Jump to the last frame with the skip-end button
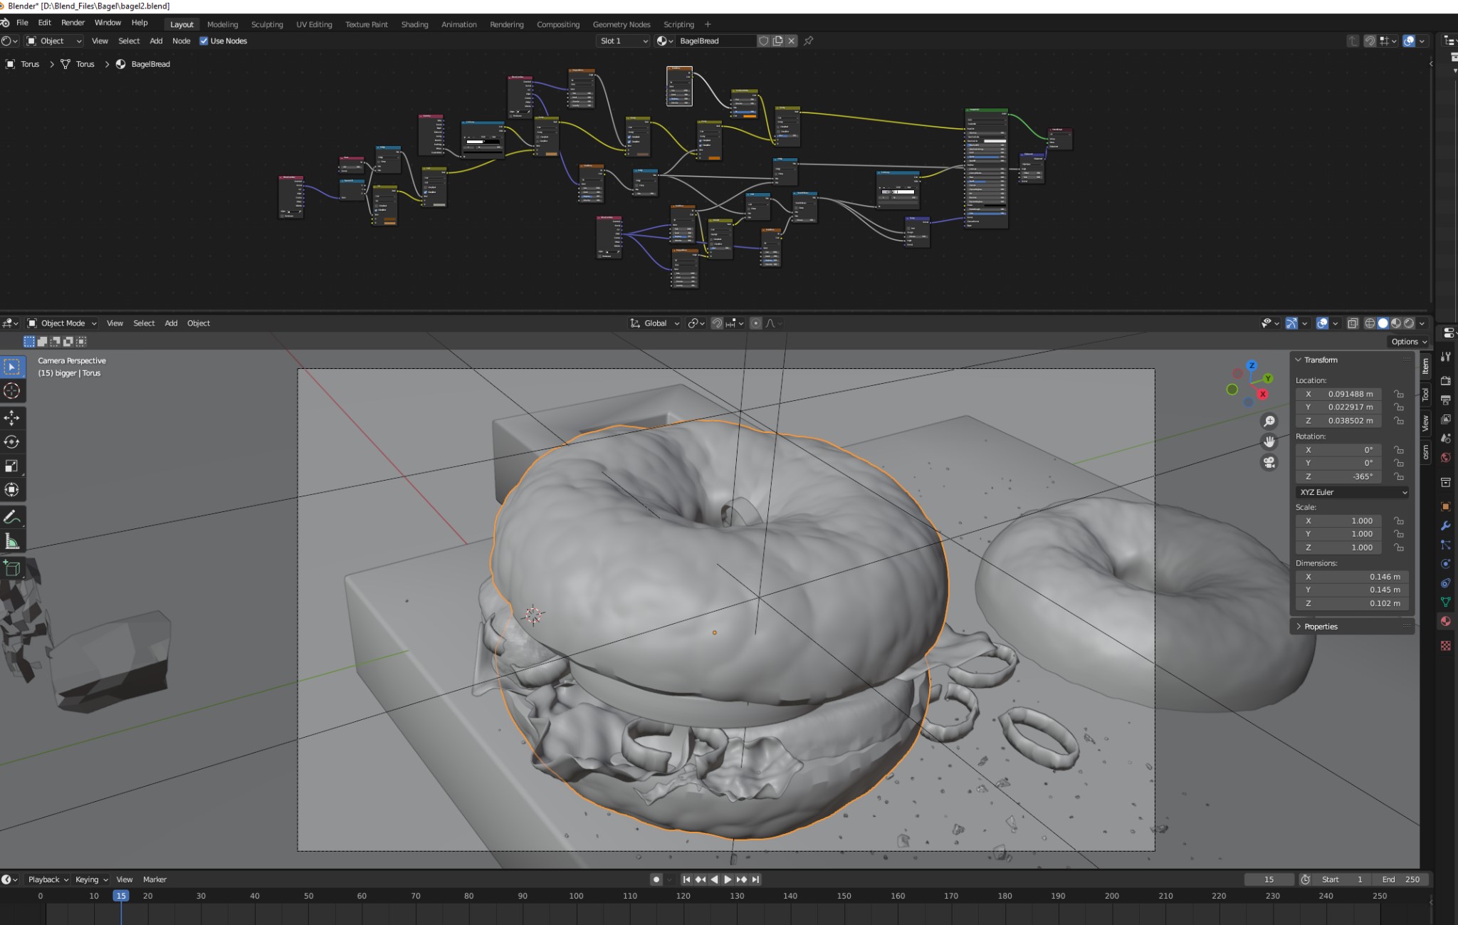The image size is (1458, 925). [756, 879]
